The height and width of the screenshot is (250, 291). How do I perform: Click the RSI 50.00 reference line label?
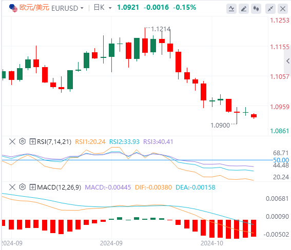click(281, 160)
